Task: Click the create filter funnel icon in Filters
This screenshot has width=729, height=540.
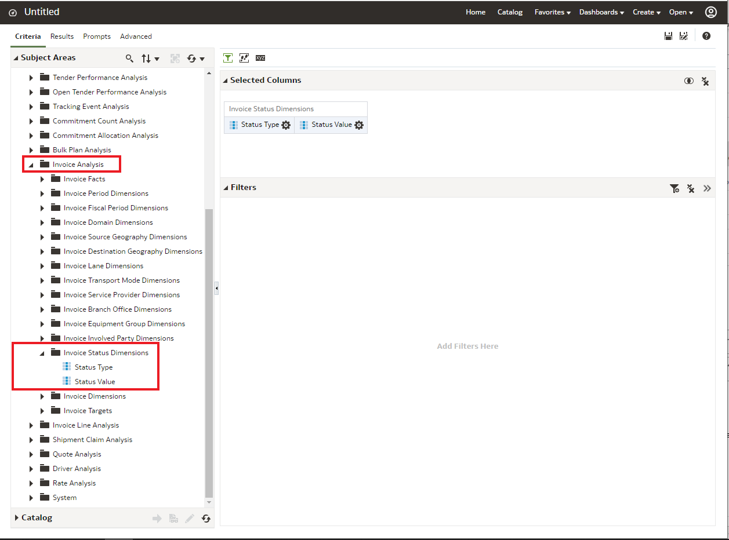Action: tap(674, 188)
